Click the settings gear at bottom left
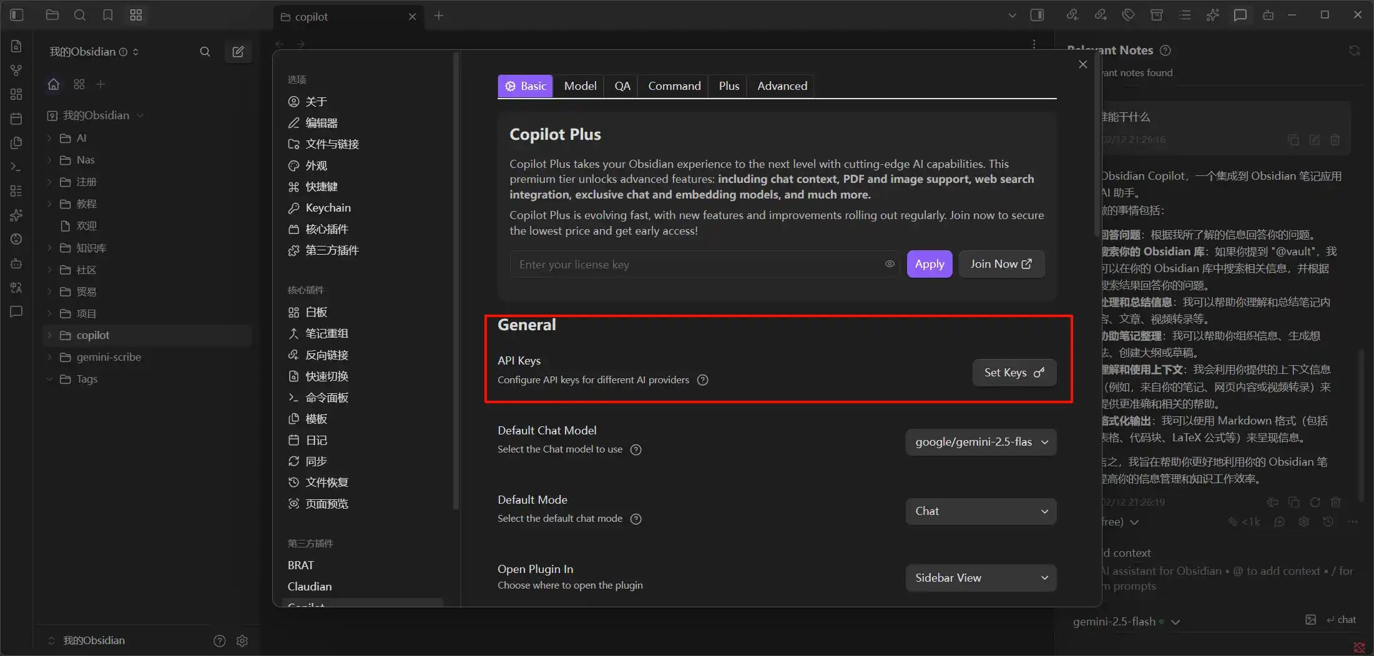1374x656 pixels. [x=242, y=641]
